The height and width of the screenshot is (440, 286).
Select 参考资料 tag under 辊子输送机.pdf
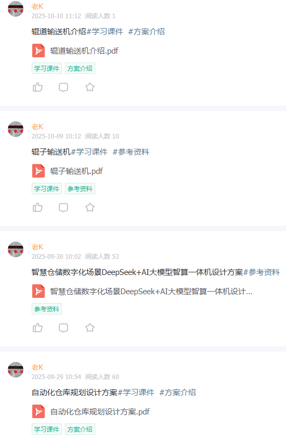point(80,189)
